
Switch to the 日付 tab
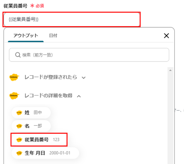53,36
